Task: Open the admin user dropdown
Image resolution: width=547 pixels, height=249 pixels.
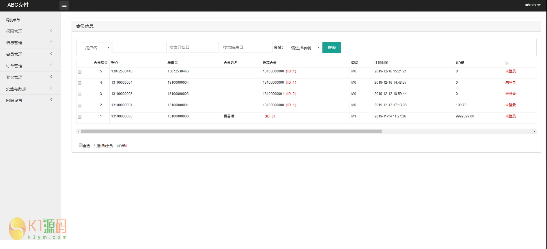Action: [532, 5]
